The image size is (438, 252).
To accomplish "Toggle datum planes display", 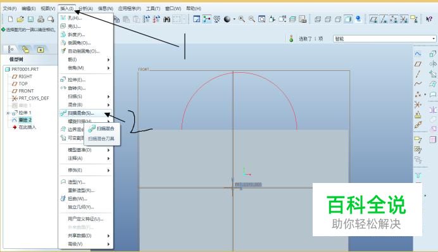I will click(373, 19).
